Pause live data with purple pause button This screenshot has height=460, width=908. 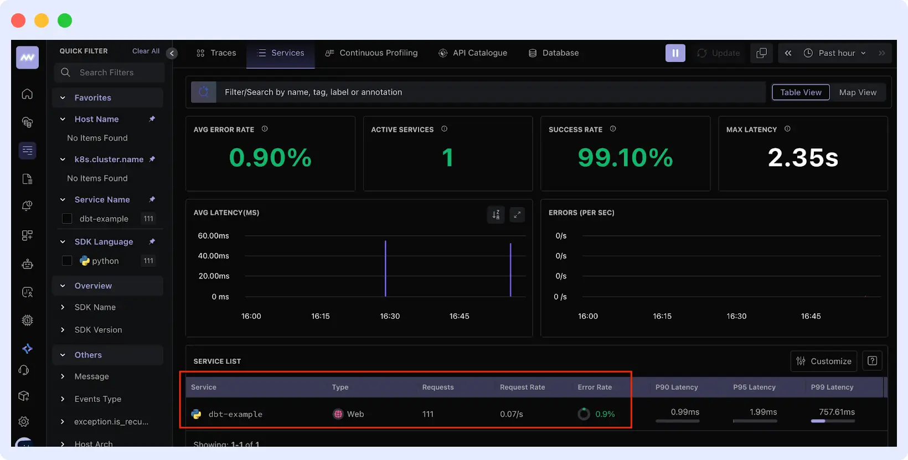pyautogui.click(x=675, y=53)
